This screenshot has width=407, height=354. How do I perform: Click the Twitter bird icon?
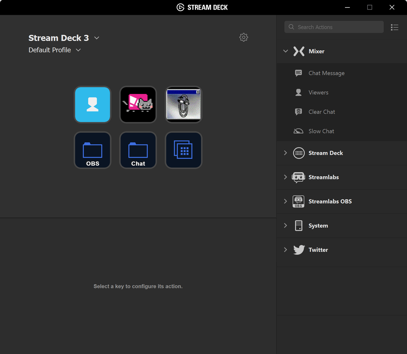point(298,250)
